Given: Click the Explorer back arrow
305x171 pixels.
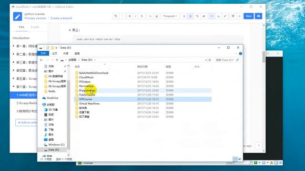Looking at the screenshot, I should pos(41,60).
